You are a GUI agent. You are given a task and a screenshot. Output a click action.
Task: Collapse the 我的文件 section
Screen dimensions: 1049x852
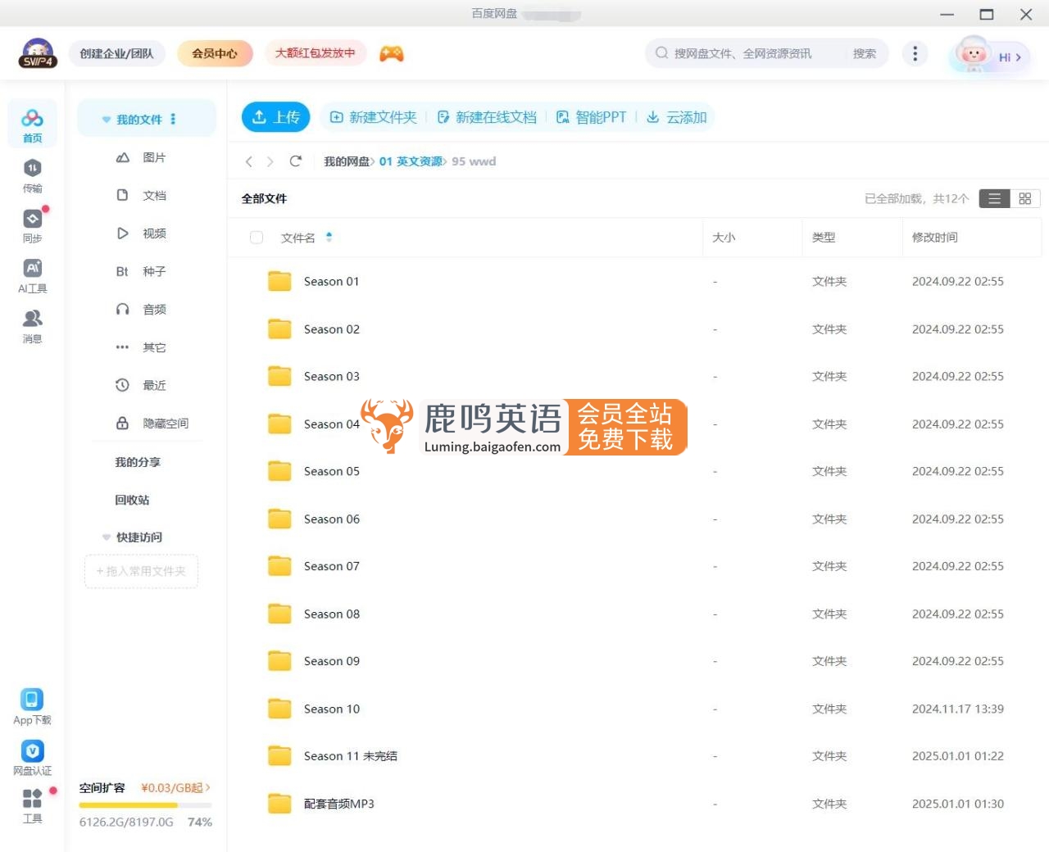107,119
